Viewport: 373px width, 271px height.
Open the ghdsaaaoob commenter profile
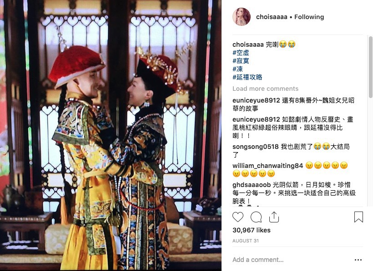tap(252, 185)
